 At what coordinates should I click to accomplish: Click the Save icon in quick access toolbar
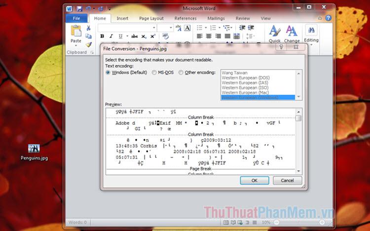pos(79,8)
